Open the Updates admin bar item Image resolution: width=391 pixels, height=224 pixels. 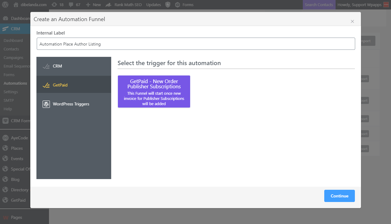click(x=153, y=5)
